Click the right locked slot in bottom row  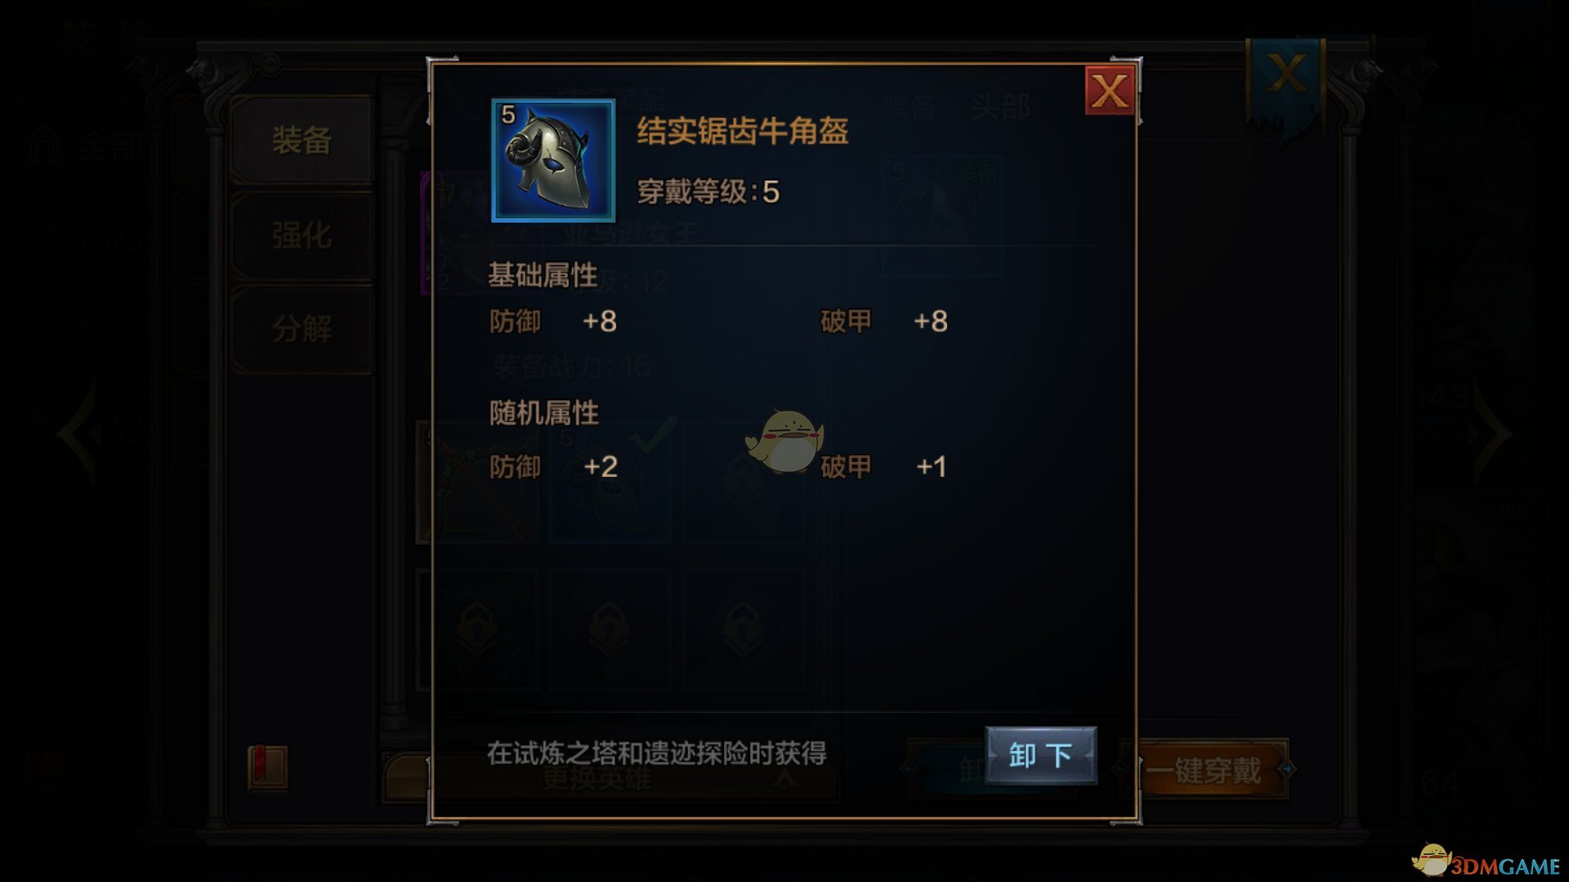[x=743, y=630]
